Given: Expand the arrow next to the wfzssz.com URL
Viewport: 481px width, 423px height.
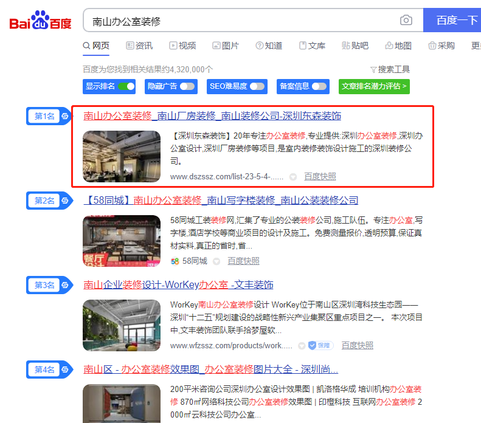Looking at the screenshot, I should tap(302, 346).
